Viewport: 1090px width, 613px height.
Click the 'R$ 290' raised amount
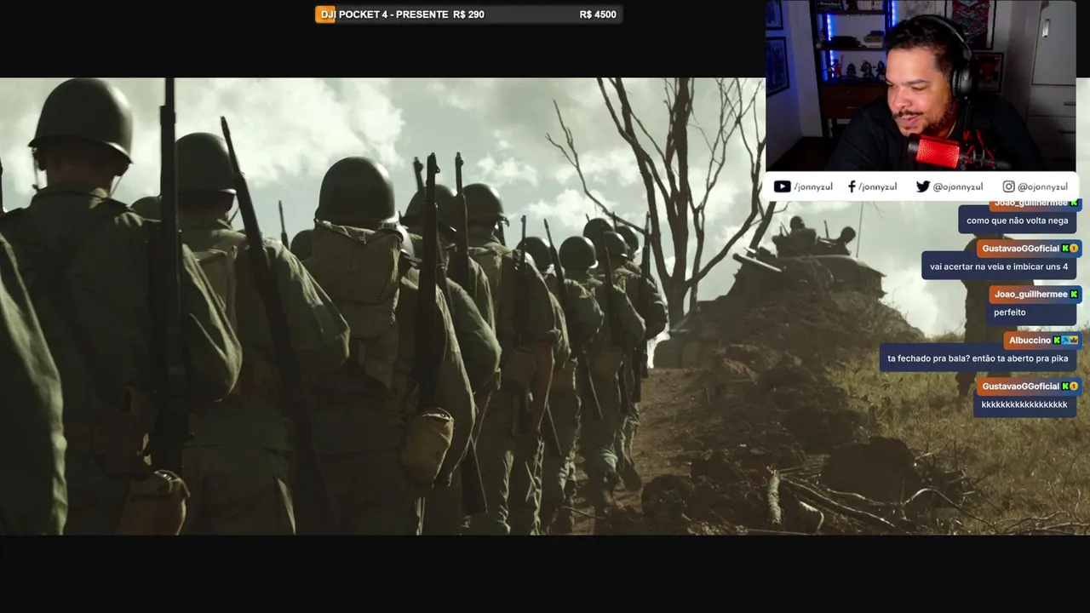(x=469, y=14)
